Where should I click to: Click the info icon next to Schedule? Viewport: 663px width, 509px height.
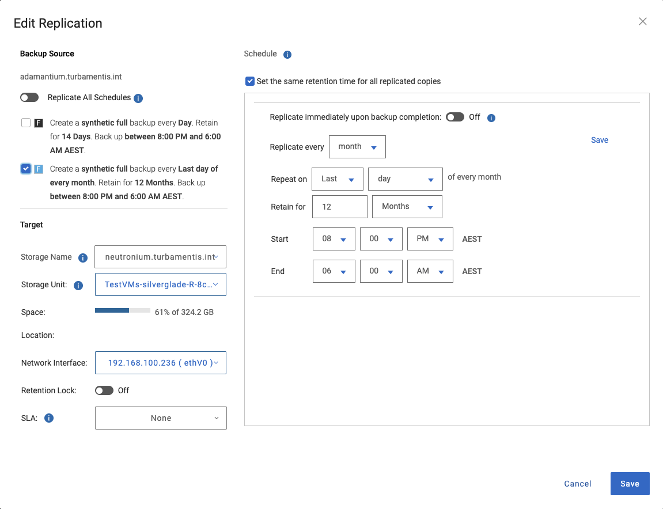click(x=287, y=55)
